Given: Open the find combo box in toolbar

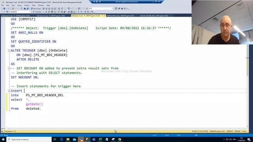Looking at the screenshot, I should (101, 9).
